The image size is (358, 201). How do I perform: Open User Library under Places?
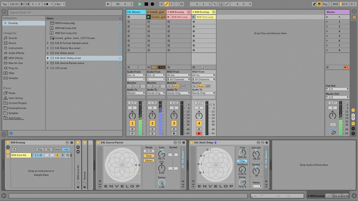point(16,98)
